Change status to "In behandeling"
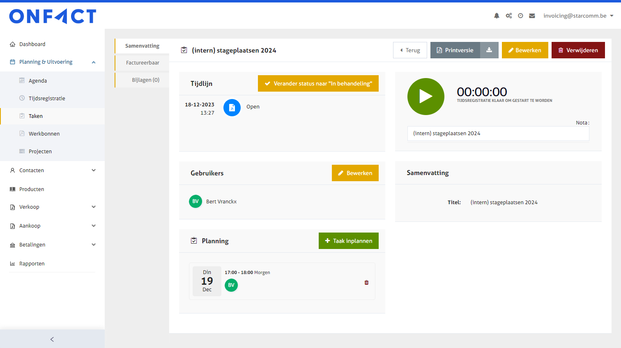The image size is (621, 348). pos(318,83)
